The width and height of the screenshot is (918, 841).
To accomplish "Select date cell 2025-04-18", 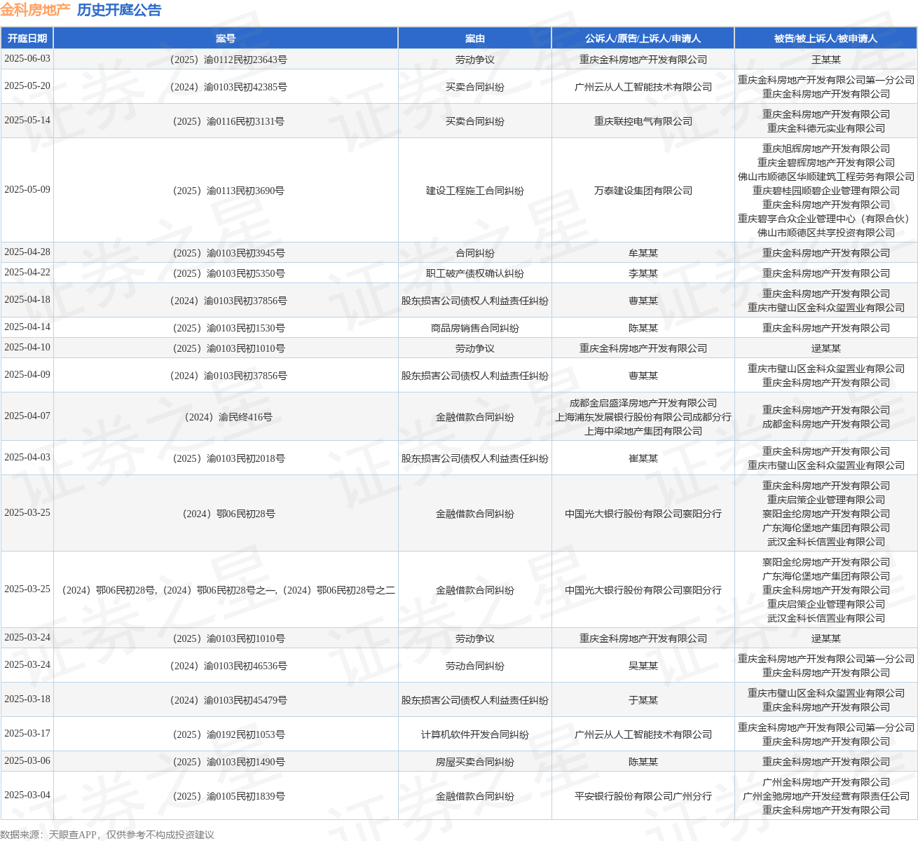I will [27, 300].
